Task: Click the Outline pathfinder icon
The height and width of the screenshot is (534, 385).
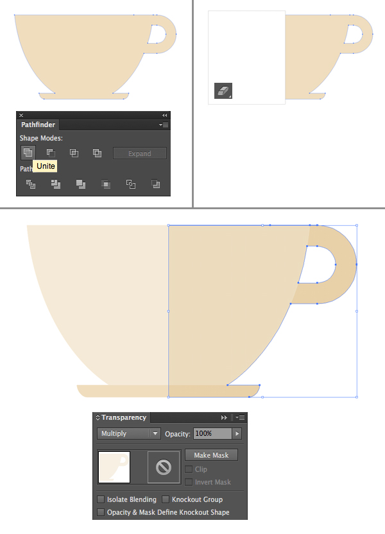Action: [130, 184]
